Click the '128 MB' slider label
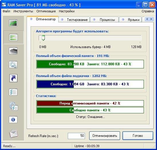Image resolution: width=157 pixels, height=150 pixels. click(136, 47)
